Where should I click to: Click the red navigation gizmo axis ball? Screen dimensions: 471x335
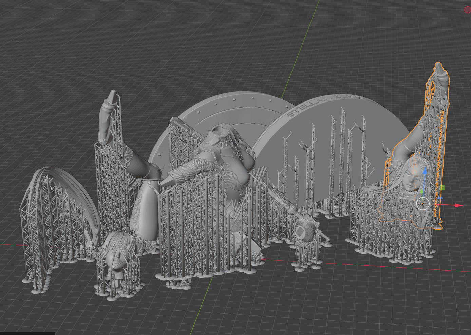[x=467, y=10]
